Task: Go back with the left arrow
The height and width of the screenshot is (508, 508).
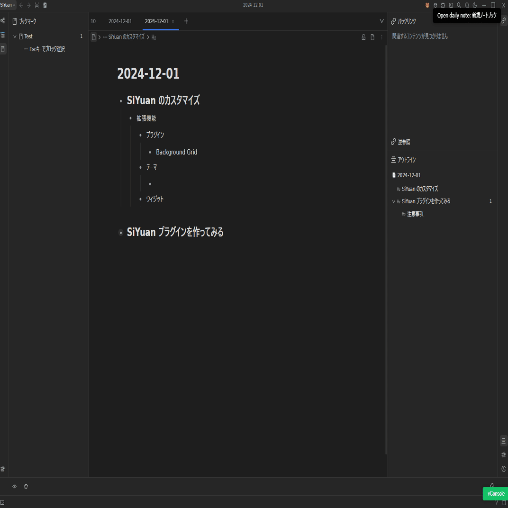Action: (21, 5)
